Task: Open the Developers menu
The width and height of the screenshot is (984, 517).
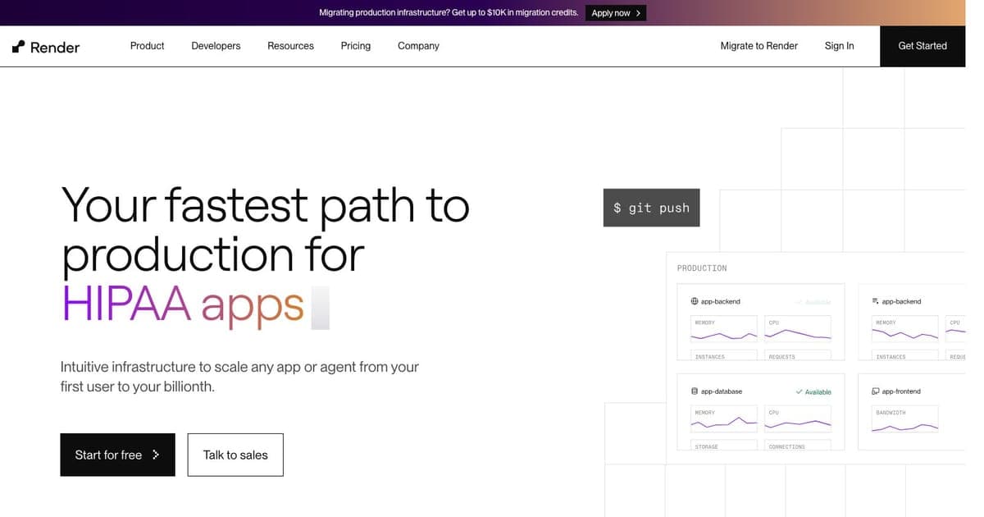Action: tap(216, 46)
